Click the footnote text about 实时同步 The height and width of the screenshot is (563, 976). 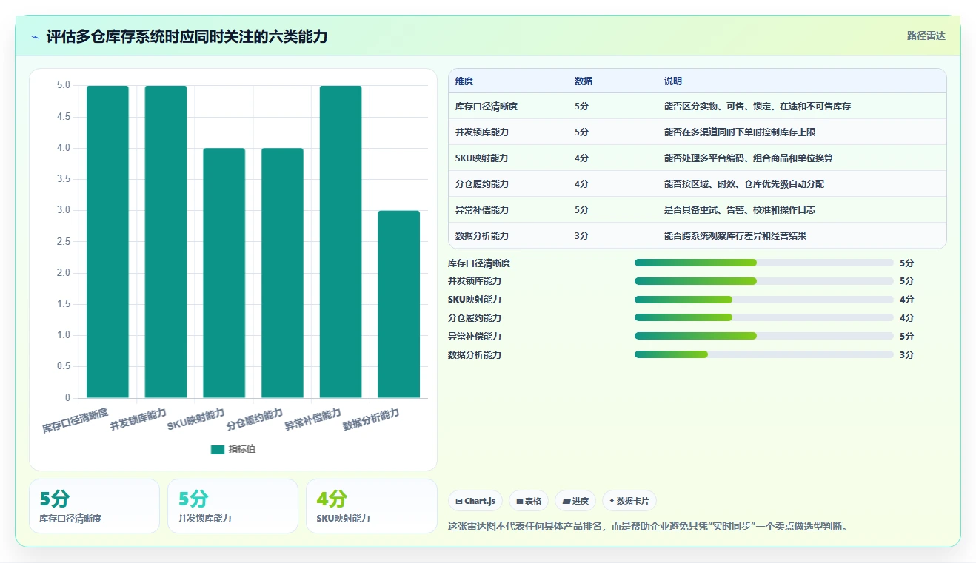648,527
